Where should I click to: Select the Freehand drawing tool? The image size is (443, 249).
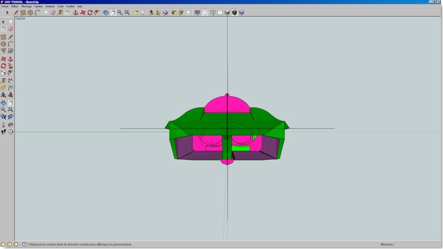[11, 51]
